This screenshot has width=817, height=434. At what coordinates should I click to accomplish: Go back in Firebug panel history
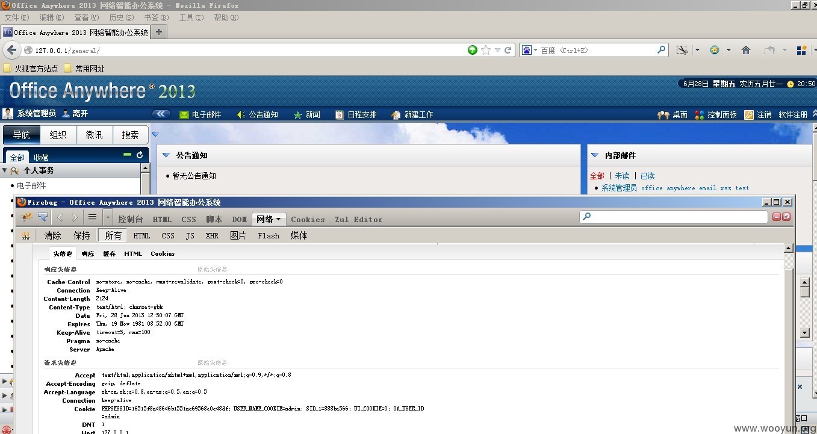point(60,217)
